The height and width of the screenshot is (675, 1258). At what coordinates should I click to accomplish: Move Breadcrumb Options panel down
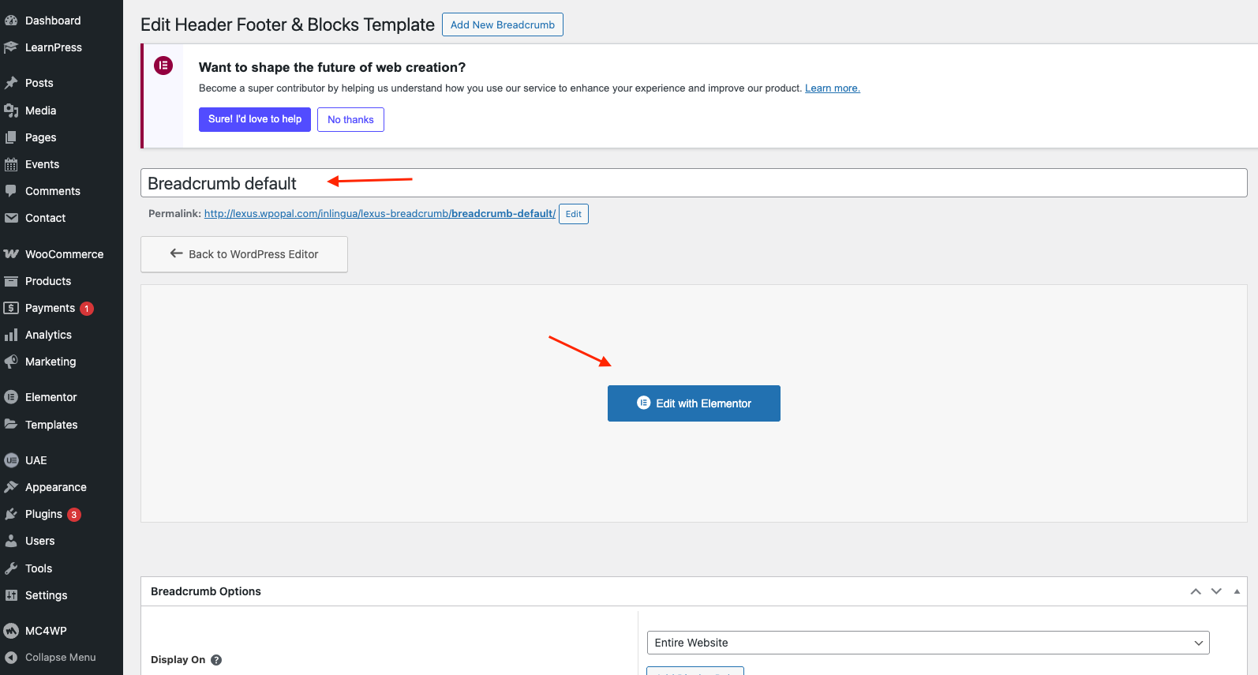pyautogui.click(x=1216, y=591)
